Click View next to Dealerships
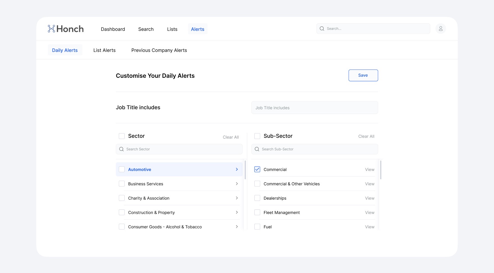 370,198
